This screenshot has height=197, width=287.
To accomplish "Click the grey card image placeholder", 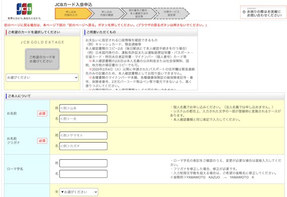I will coord(42,59).
